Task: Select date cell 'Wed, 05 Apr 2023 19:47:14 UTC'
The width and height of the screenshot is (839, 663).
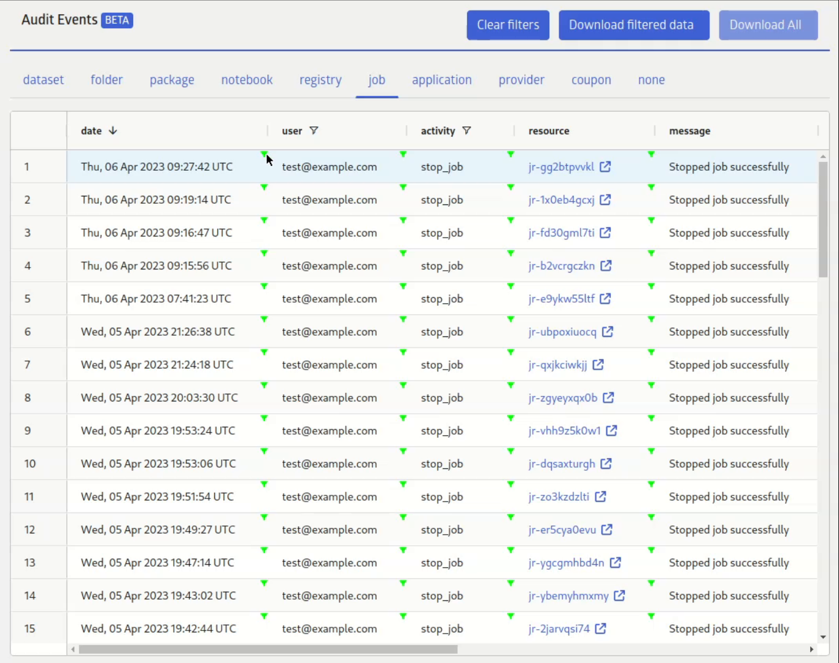Action: tap(157, 562)
